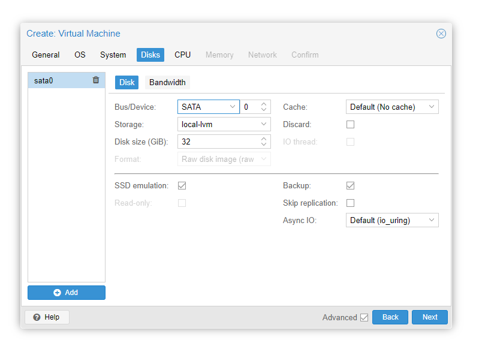Enable the Discard option
The width and height of the screenshot is (482, 355).
click(350, 124)
